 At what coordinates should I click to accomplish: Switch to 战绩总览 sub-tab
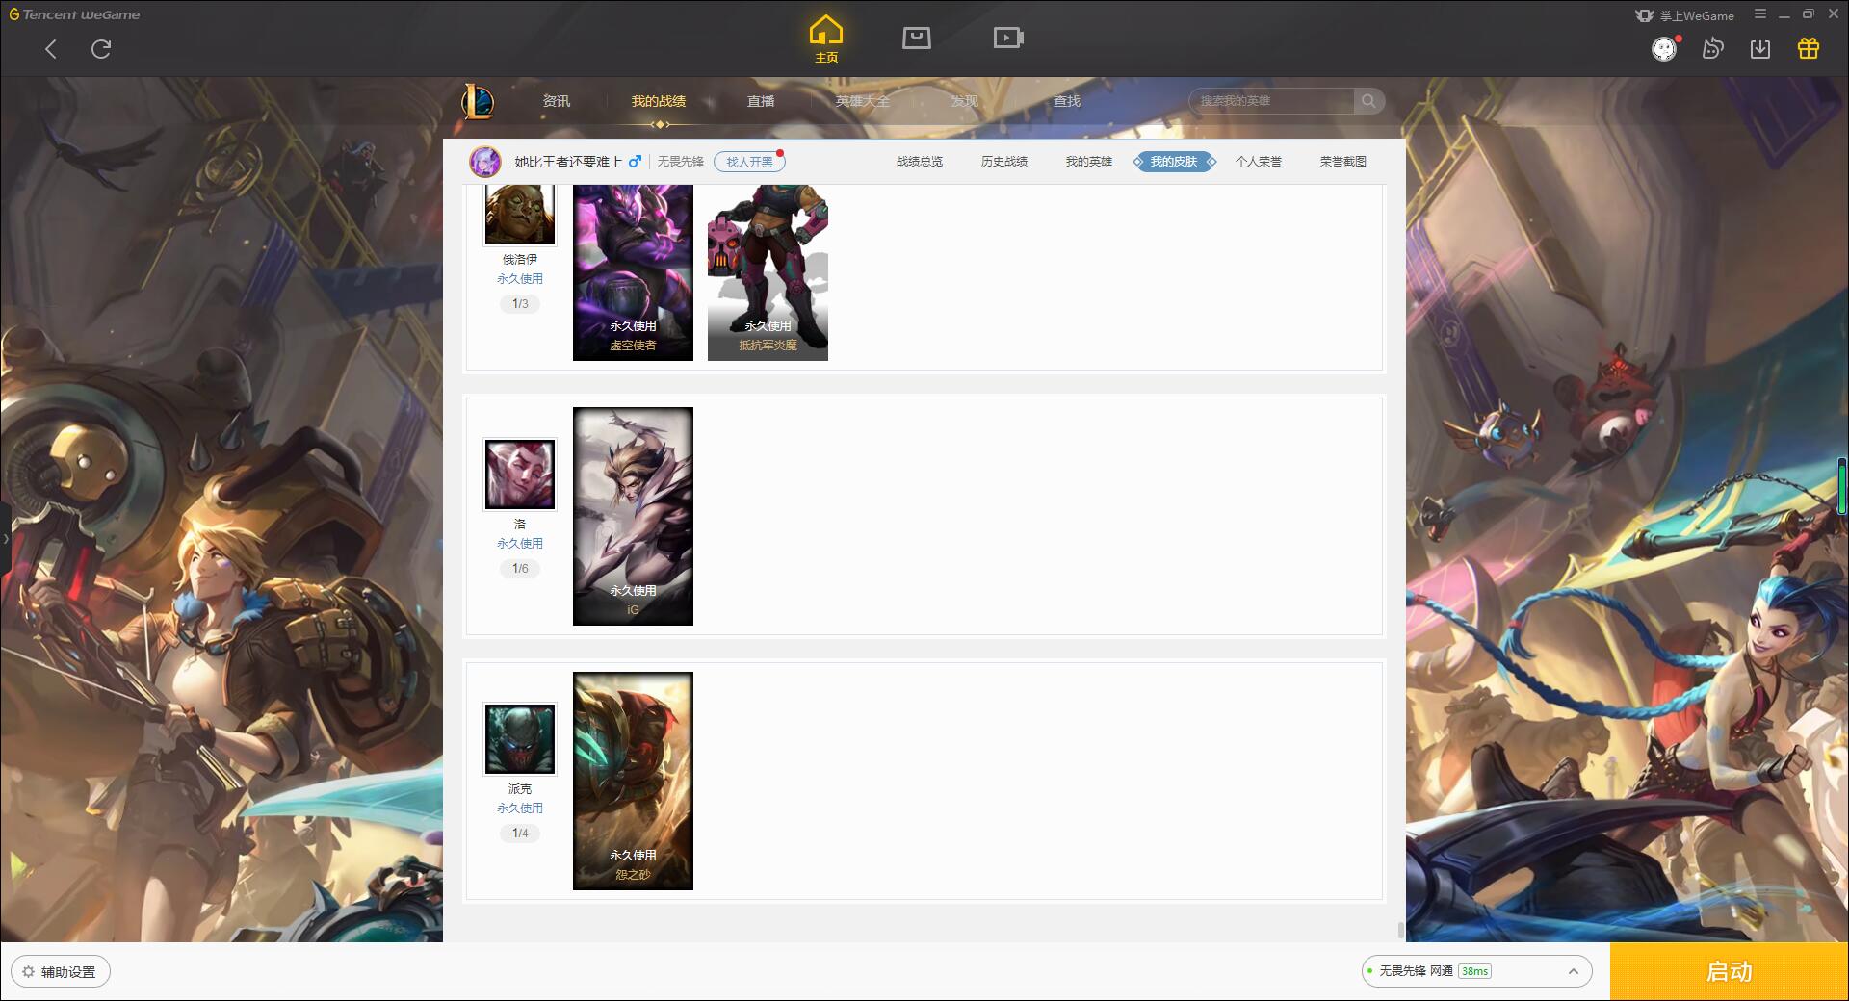coord(920,162)
